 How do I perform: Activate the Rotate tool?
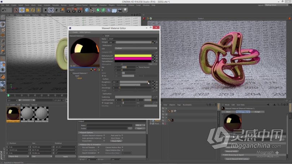[x=33, y=10]
